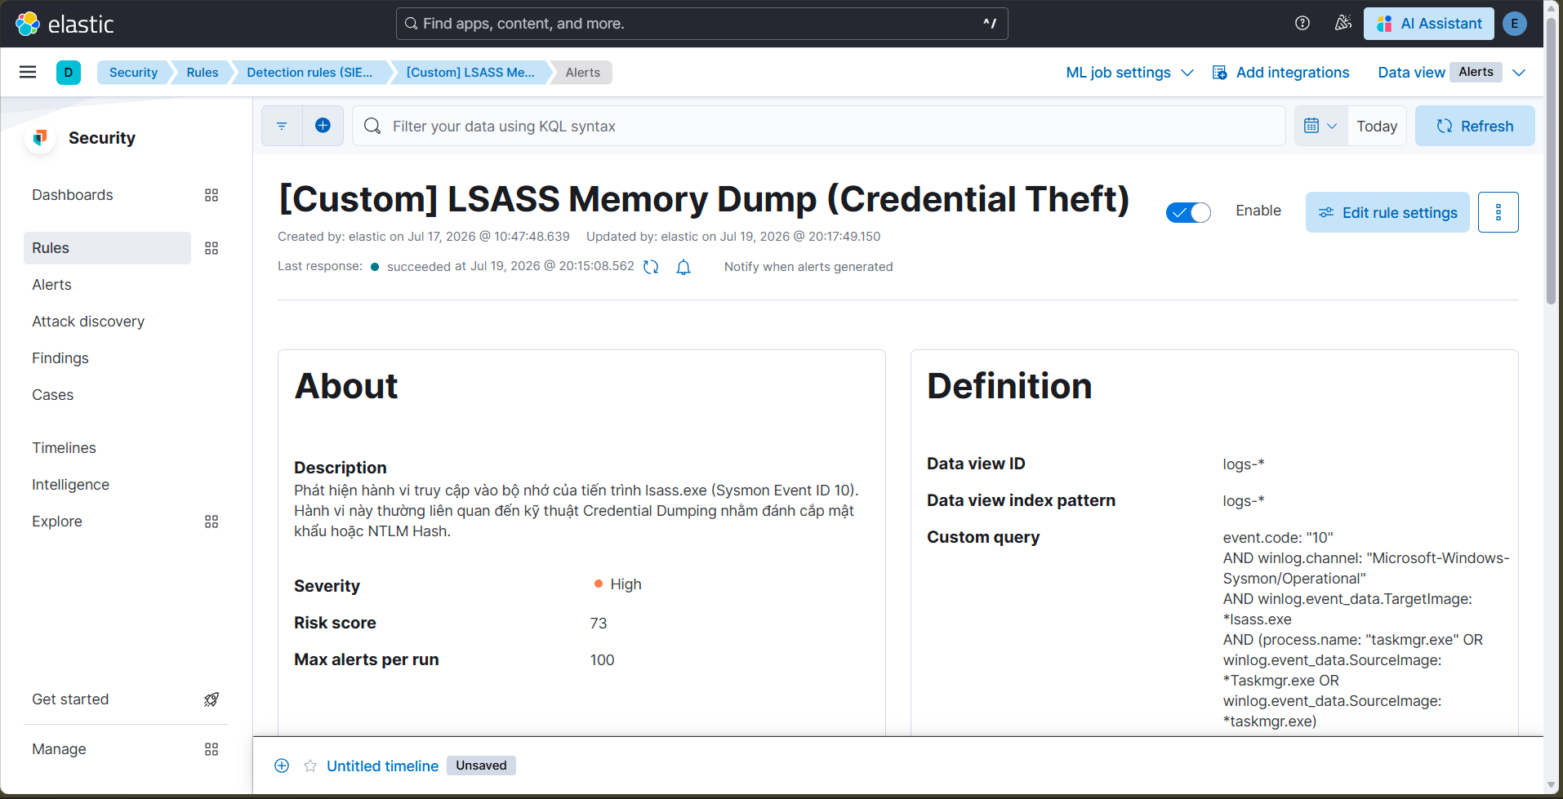The image size is (1563, 799).
Task: Open the Rules sub-menu grid icon
Action: 212,248
